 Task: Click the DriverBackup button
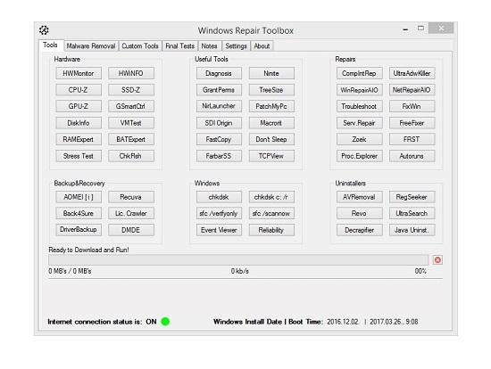point(79,230)
